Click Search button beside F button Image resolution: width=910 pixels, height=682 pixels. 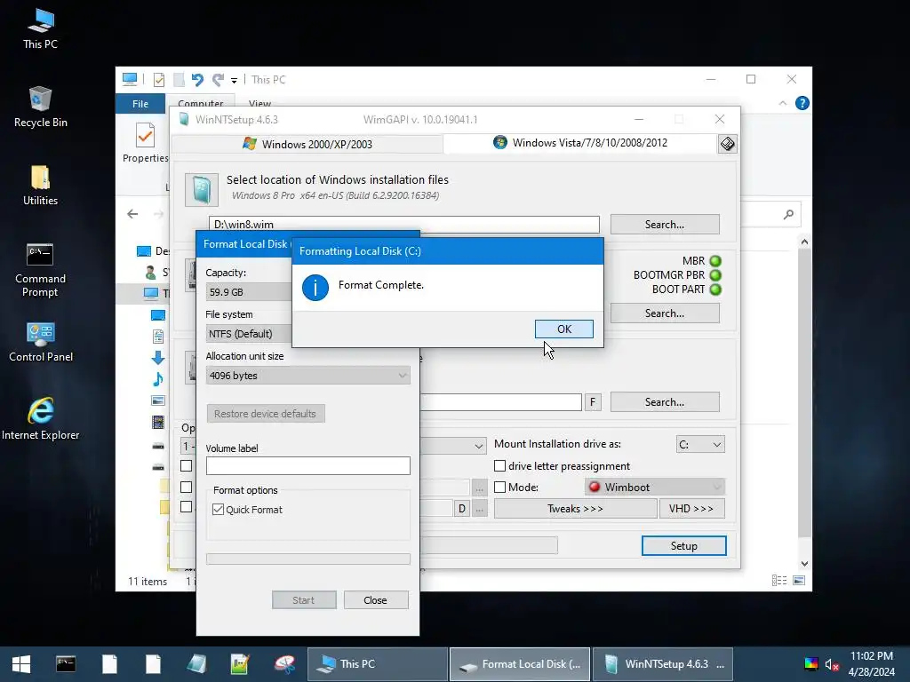665,402
